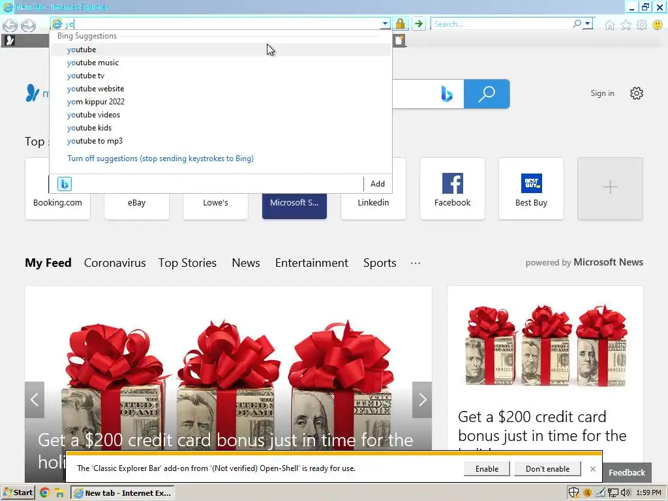Click Add search provider button
The image size is (668, 501).
[378, 183]
